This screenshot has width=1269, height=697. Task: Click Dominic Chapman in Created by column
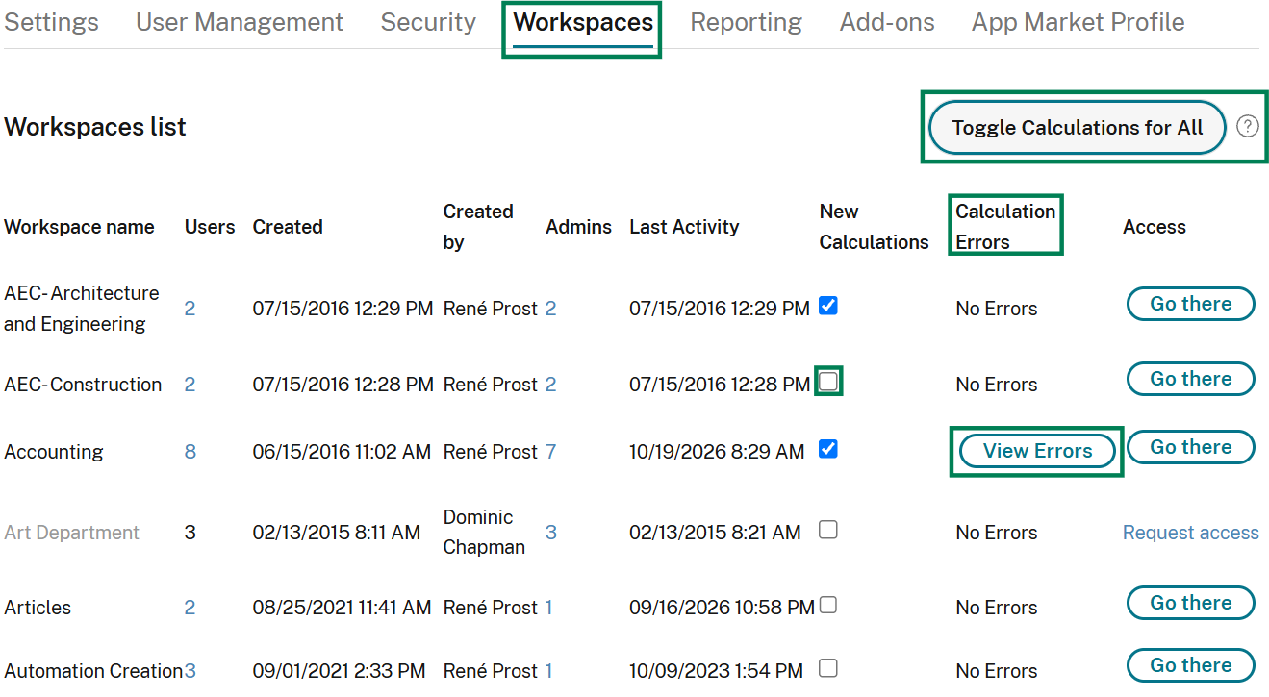pyautogui.click(x=484, y=532)
